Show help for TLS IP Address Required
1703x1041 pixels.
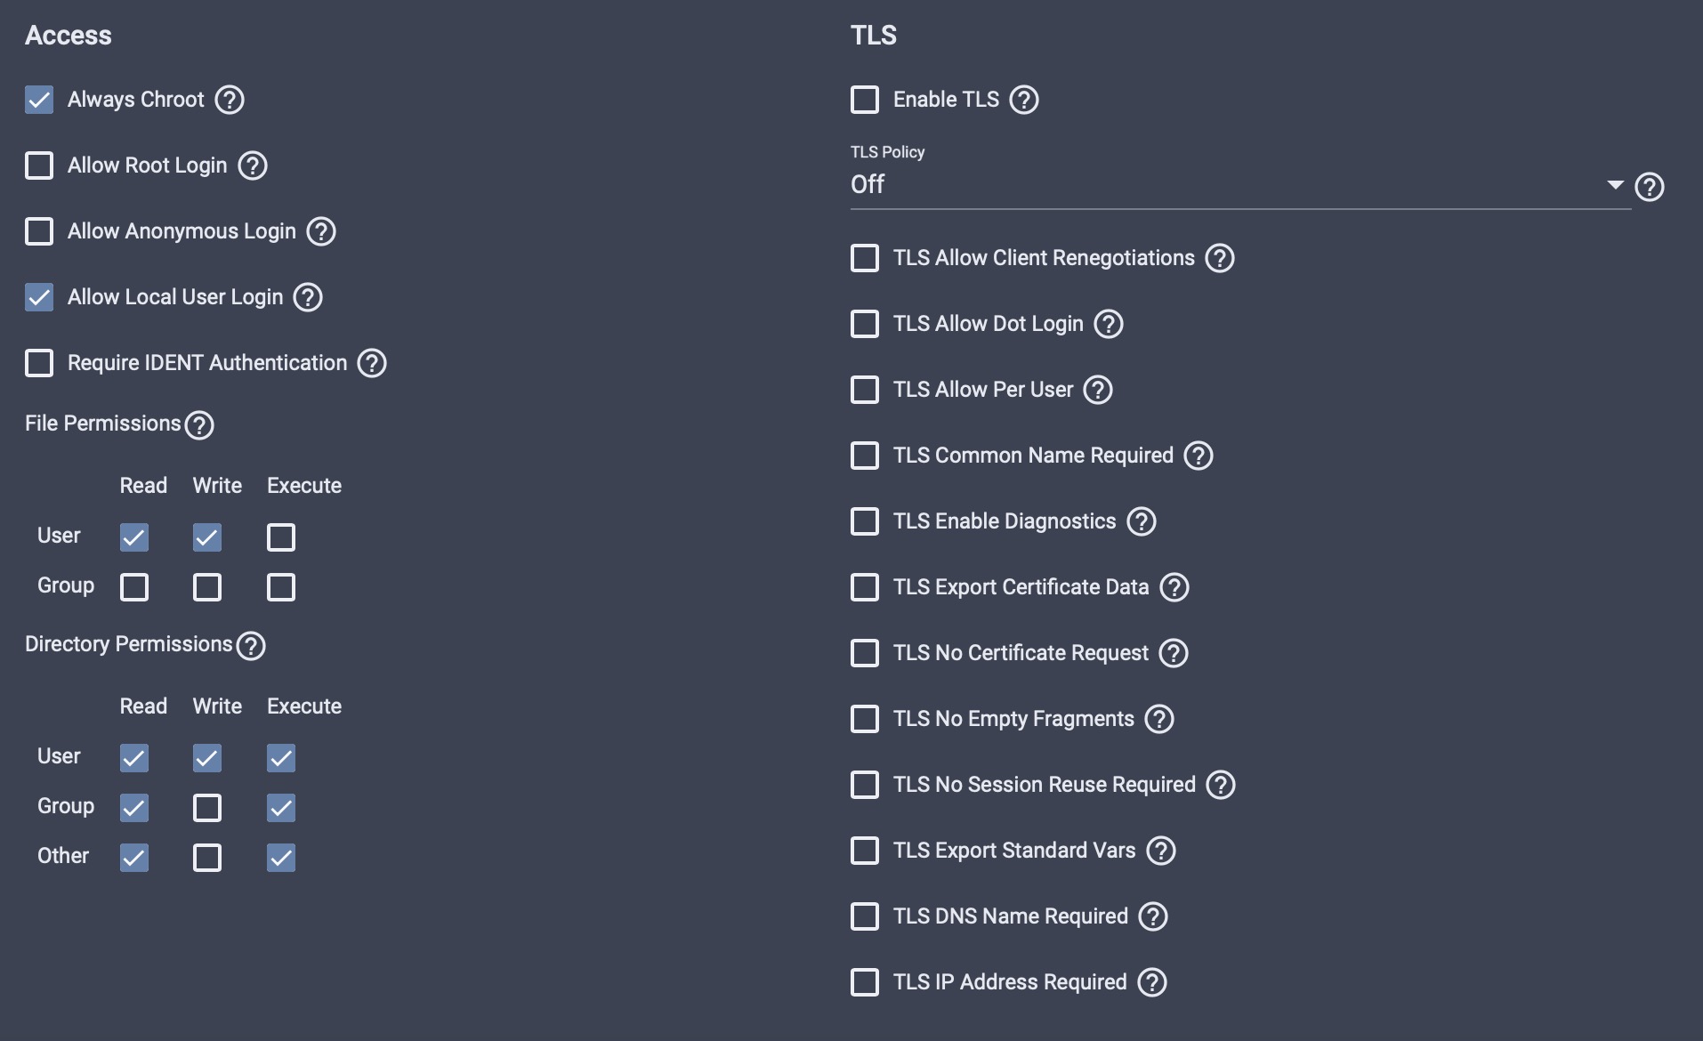pos(1152,982)
